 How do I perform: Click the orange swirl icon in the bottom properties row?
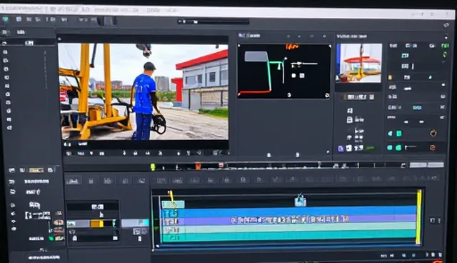tap(433, 148)
